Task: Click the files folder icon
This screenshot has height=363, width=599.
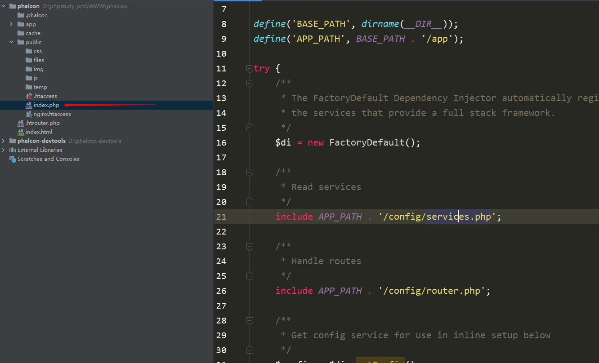Action: click(29, 60)
